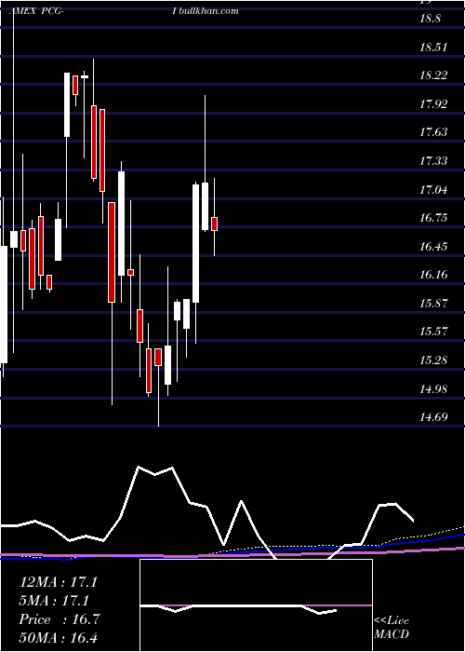The image size is (465, 652).
Task: Click the Price : 16.7 readout
Action: (x=60, y=619)
